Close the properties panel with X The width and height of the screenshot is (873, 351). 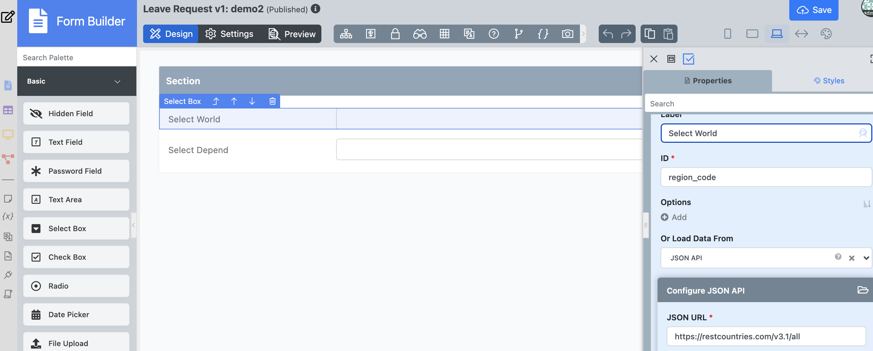(654, 59)
